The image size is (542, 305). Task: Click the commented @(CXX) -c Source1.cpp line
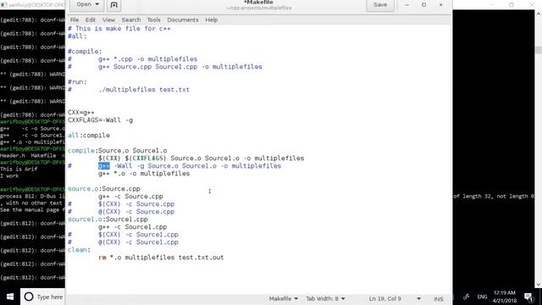click(123, 242)
